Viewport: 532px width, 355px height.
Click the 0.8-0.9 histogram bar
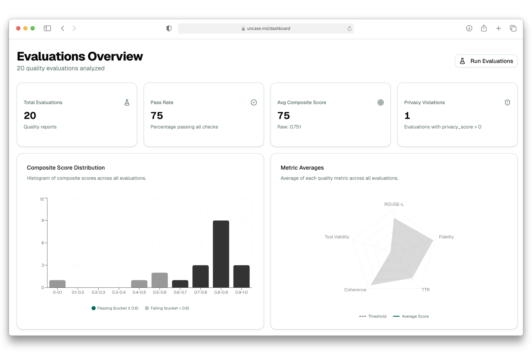221,254
